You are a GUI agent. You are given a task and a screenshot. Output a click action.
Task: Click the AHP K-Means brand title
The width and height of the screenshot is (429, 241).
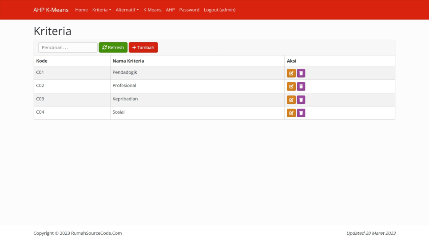point(51,10)
